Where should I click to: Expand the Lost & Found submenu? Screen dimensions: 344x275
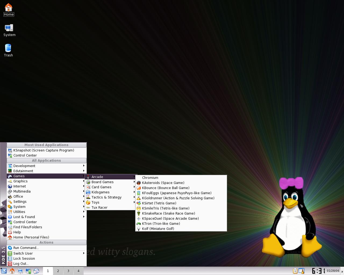[x=46, y=217]
